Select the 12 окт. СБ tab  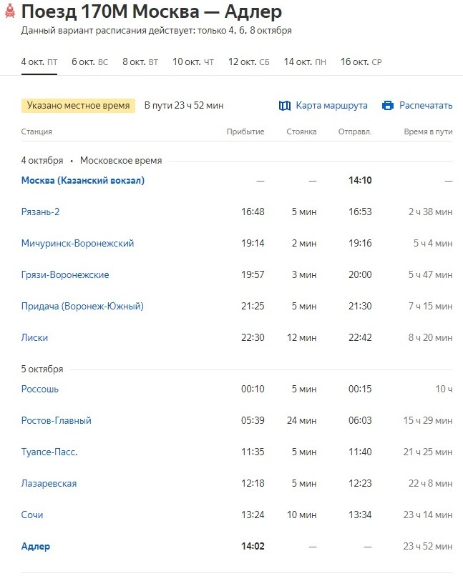[249, 62]
